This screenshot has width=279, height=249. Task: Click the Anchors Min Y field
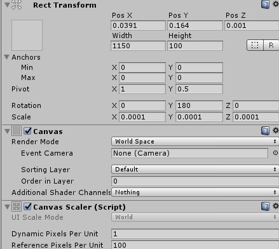pos(199,67)
